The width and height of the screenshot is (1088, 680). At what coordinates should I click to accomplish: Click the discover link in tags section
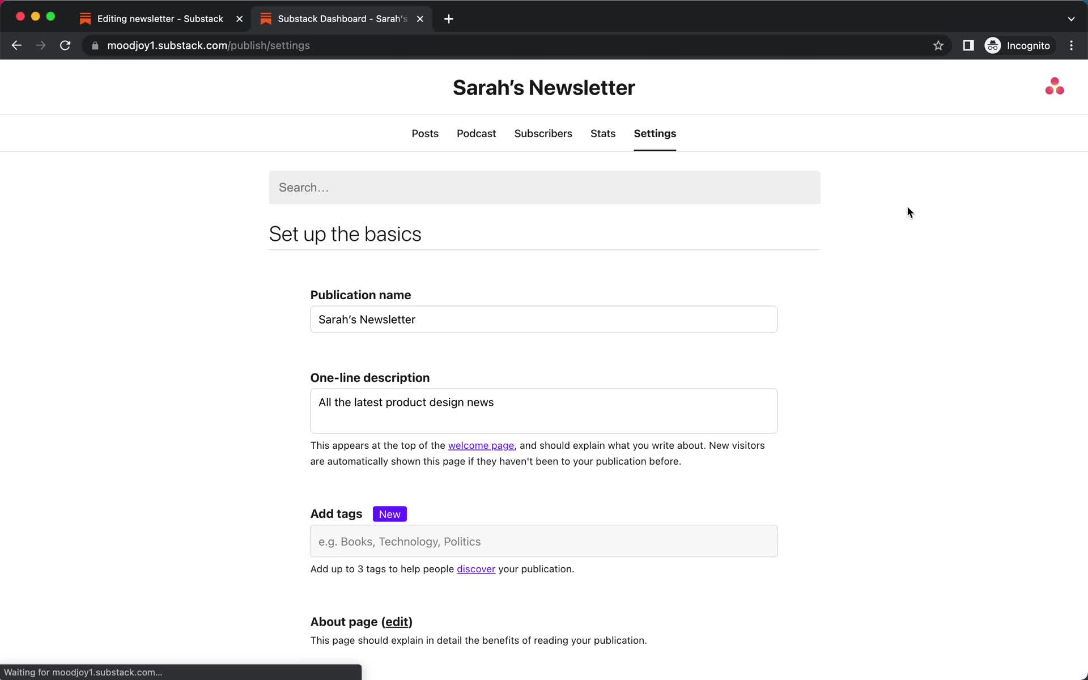[476, 569]
